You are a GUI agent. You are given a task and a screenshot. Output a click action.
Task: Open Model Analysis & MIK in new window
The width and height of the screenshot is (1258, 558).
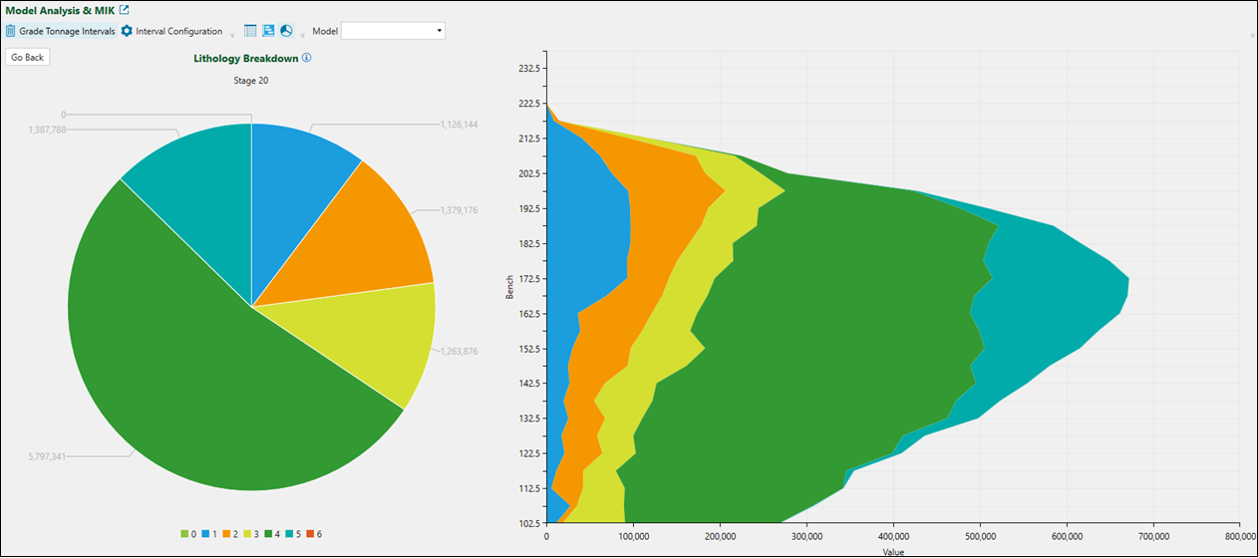click(124, 10)
